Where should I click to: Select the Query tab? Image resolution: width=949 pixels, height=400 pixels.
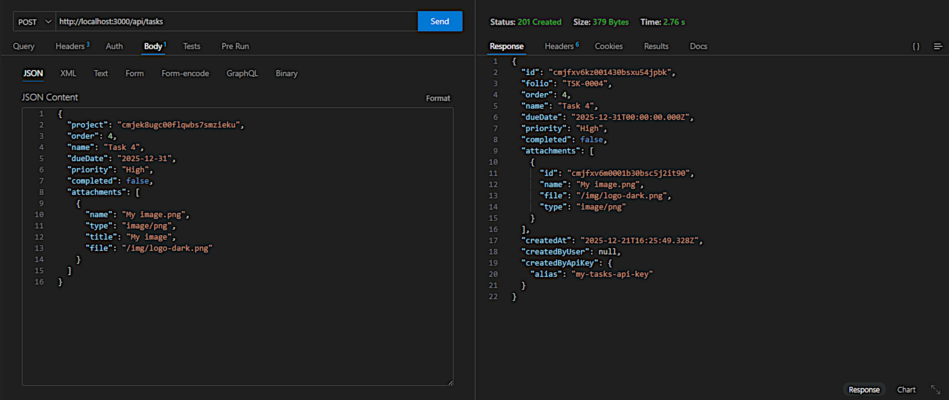point(24,46)
